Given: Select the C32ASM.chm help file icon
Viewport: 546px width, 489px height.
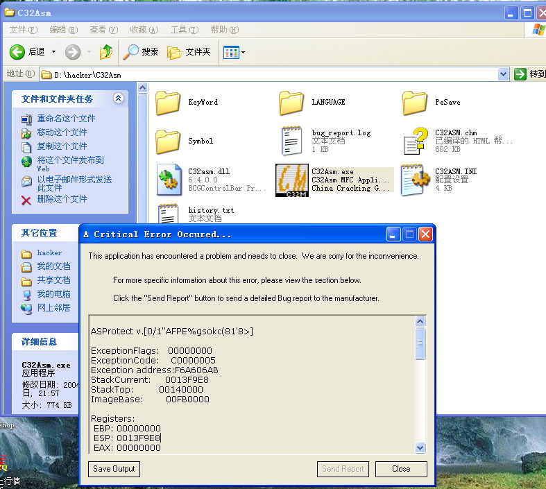Looking at the screenshot, I should point(416,141).
